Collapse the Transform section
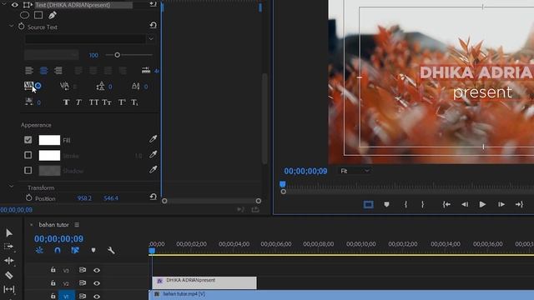534x300 pixels. coord(11,187)
